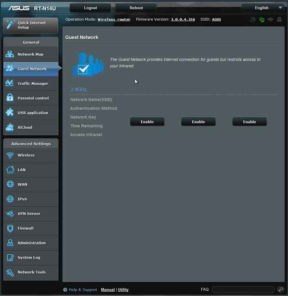The height and width of the screenshot is (296, 288).
Task: Click the Network Tools wrench icon
Action: click(x=10, y=273)
